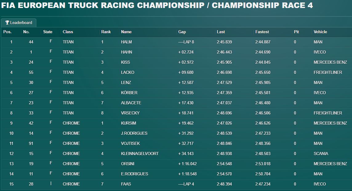The height and width of the screenshot is (191, 352).
Task: Click the Pit column header
Action: 296,32
